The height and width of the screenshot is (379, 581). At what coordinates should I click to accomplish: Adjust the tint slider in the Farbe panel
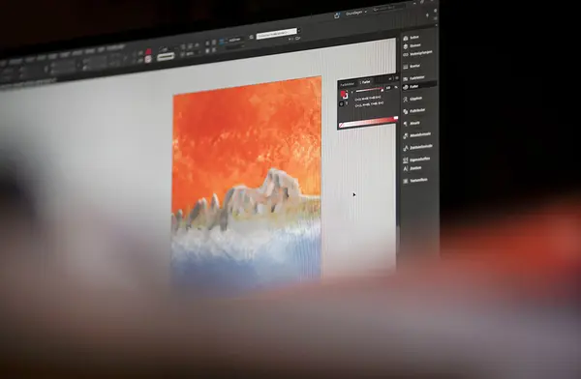tap(369, 90)
